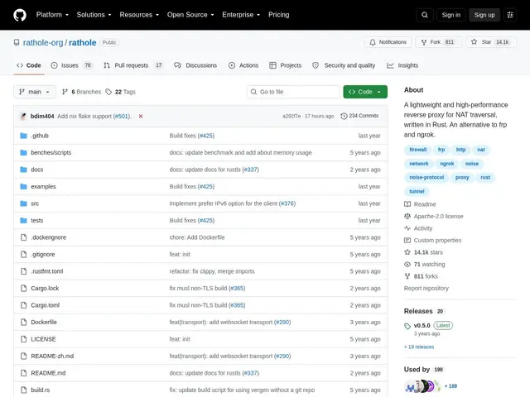Image resolution: width=530 pixels, height=397 pixels.
Task: Click the scale icon beside Apache-2.0 license
Action: click(x=407, y=216)
